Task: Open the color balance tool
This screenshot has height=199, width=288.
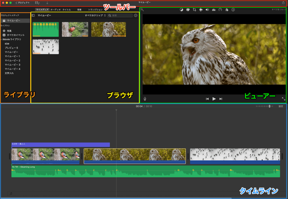Action: click(182, 10)
